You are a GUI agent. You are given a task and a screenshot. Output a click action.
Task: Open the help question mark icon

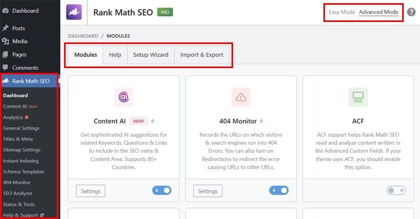411,12
